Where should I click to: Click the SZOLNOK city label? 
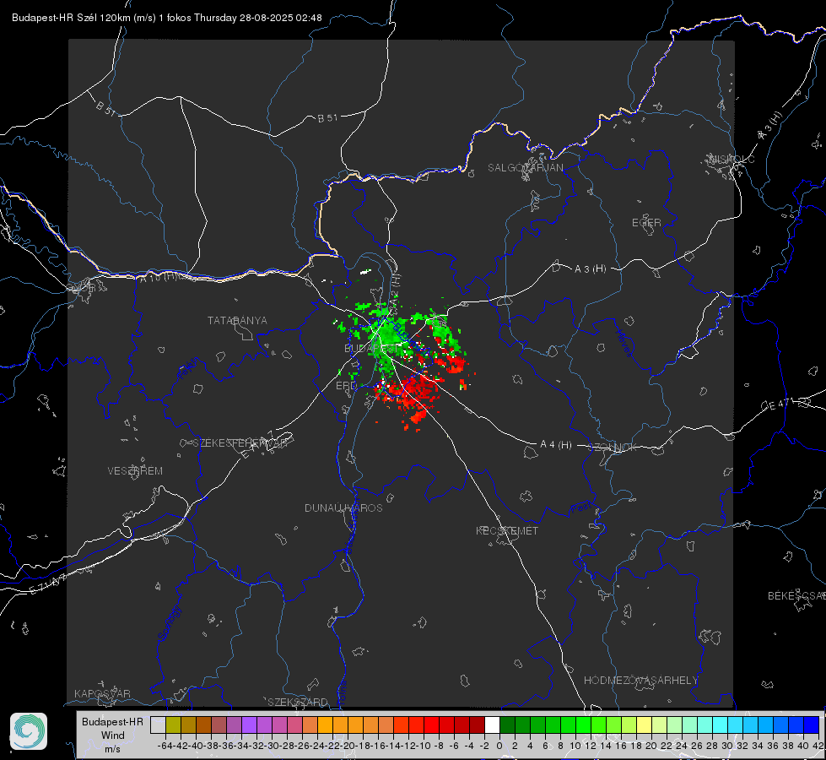click(x=613, y=448)
